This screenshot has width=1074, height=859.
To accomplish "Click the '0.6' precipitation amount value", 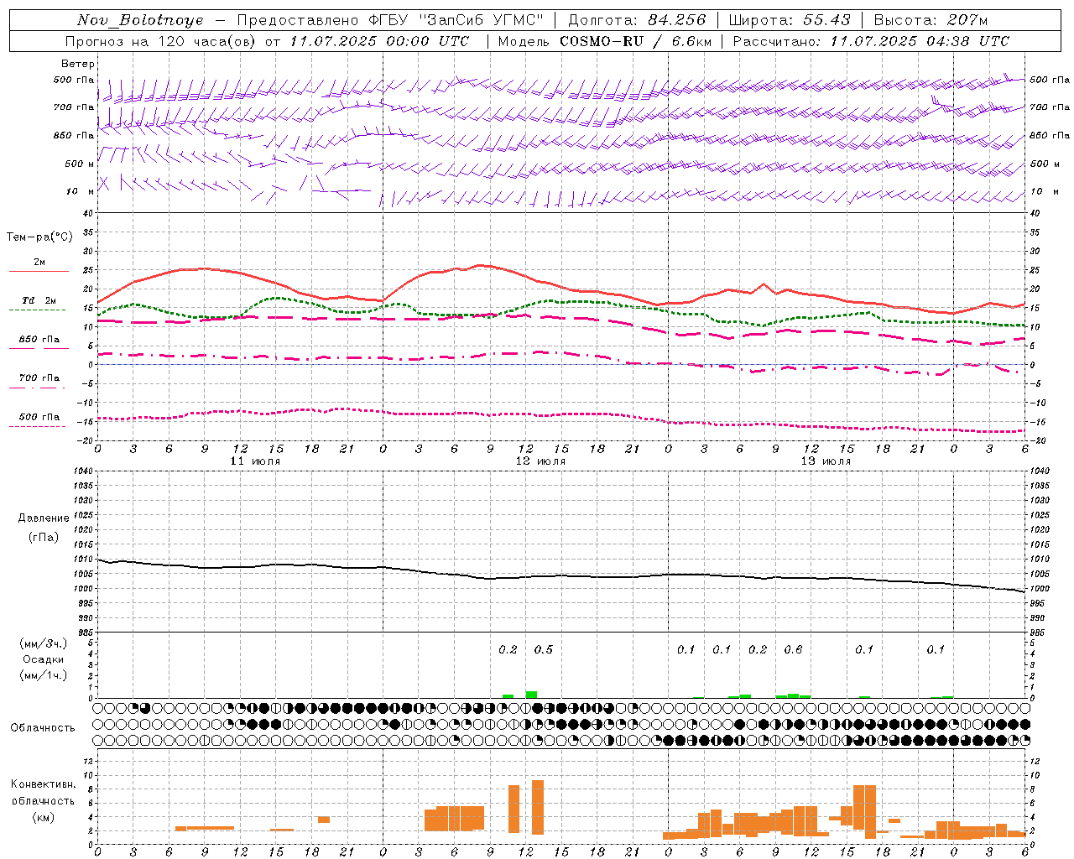I will (x=793, y=650).
